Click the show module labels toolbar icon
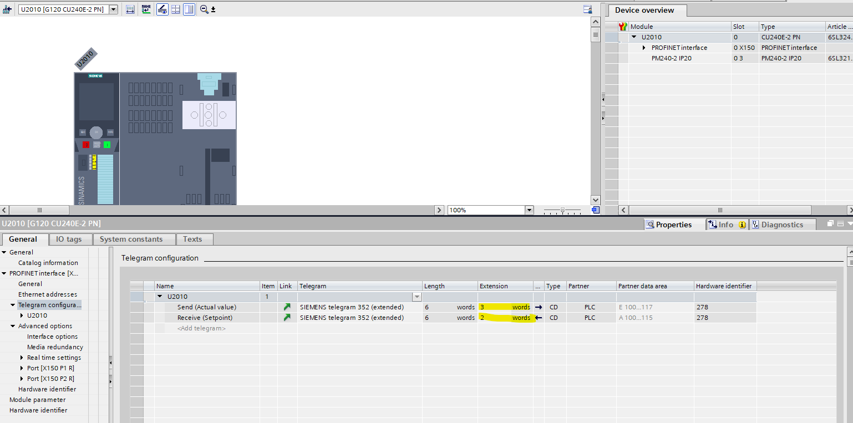853x423 pixels. tap(130, 9)
